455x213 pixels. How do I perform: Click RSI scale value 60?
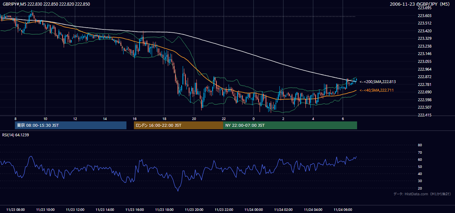coord(420,159)
